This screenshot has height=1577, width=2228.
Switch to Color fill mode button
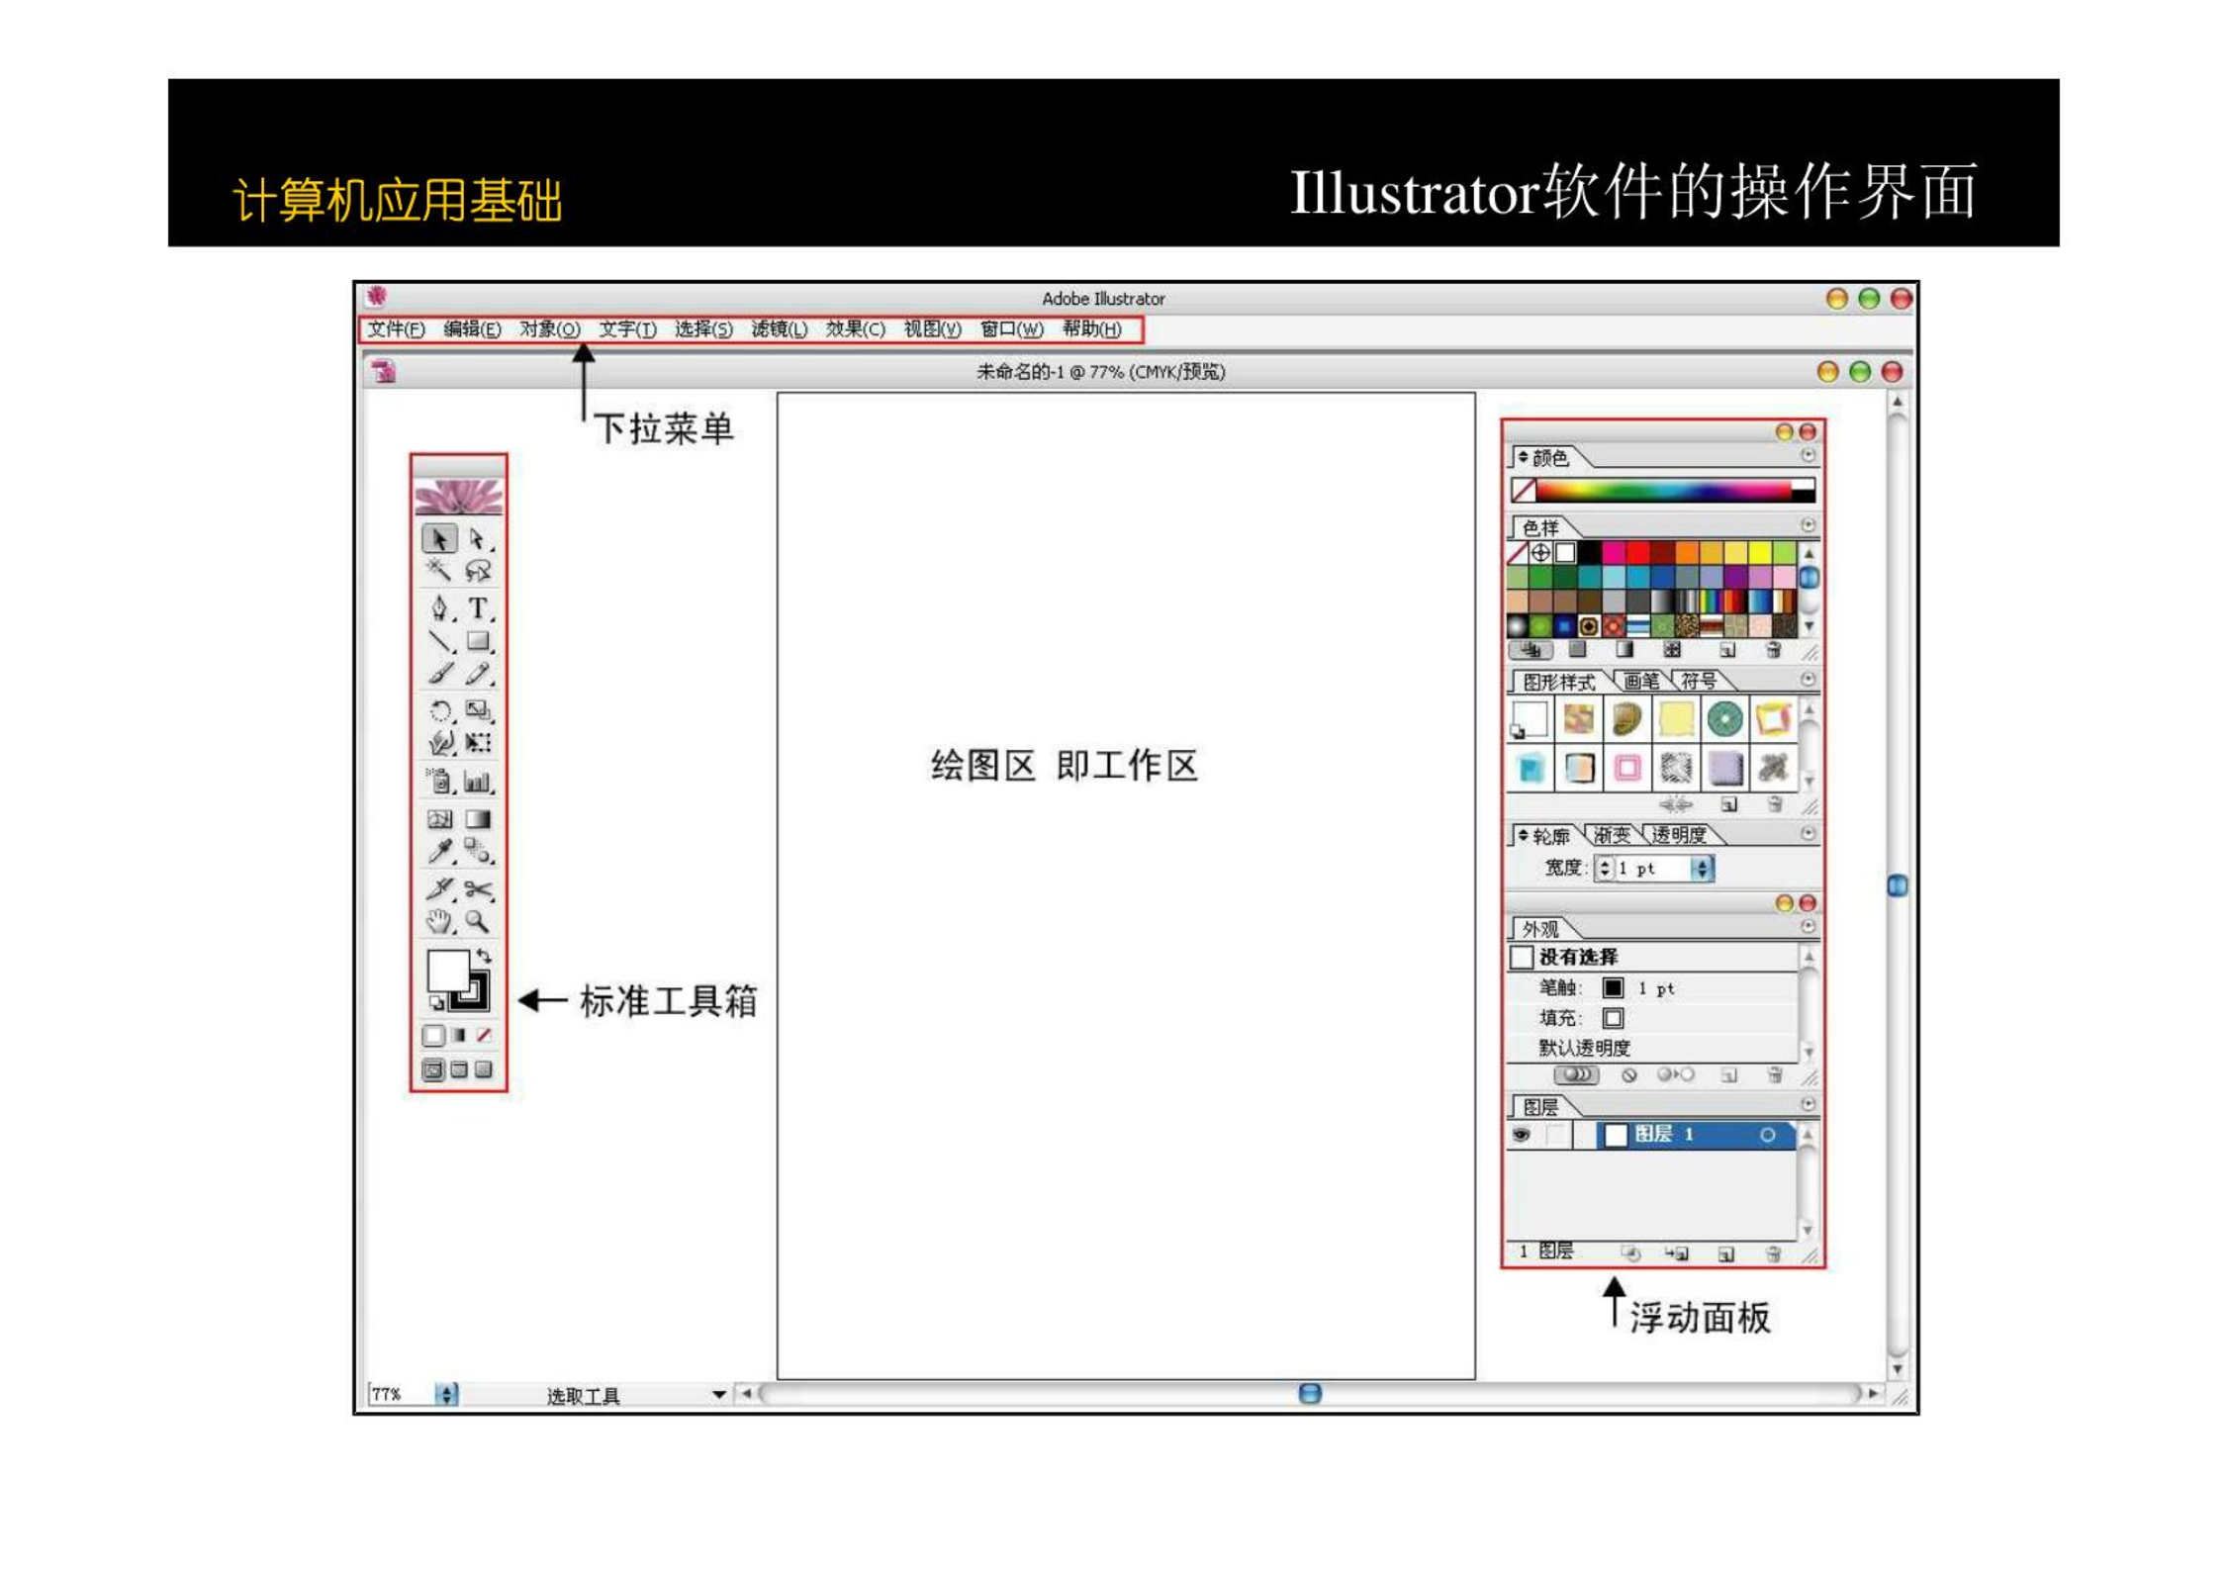pos(433,1036)
